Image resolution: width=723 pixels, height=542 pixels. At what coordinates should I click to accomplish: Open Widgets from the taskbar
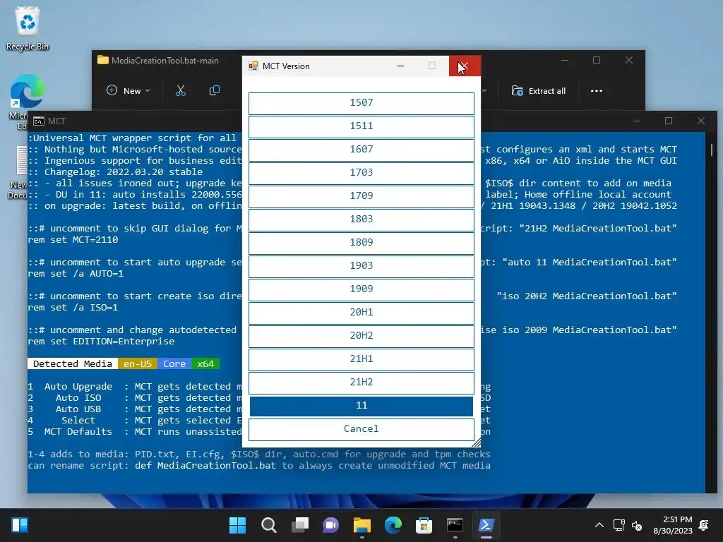point(20,525)
